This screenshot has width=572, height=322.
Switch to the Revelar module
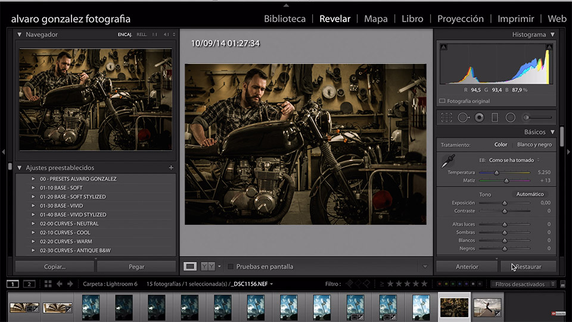(x=335, y=18)
